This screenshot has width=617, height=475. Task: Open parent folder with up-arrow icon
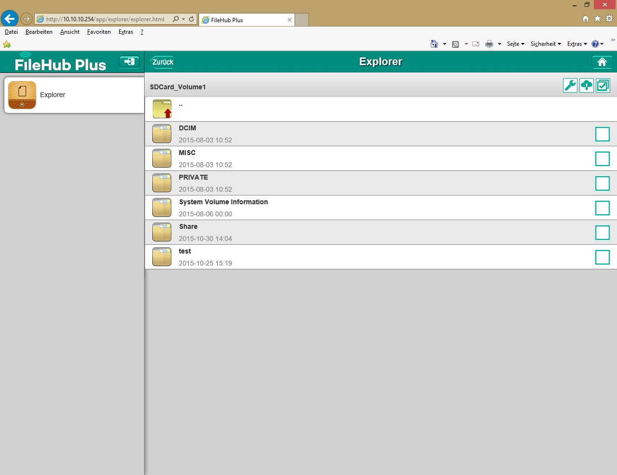click(x=162, y=109)
